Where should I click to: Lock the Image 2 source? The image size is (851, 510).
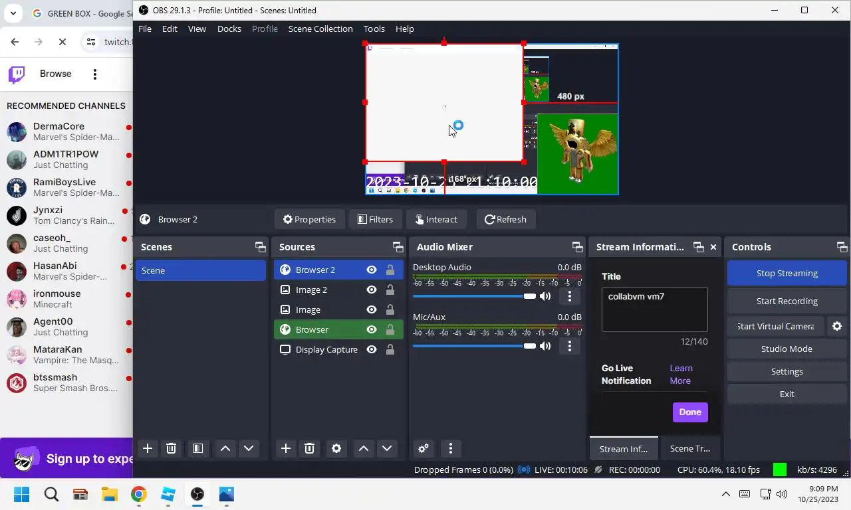point(390,290)
